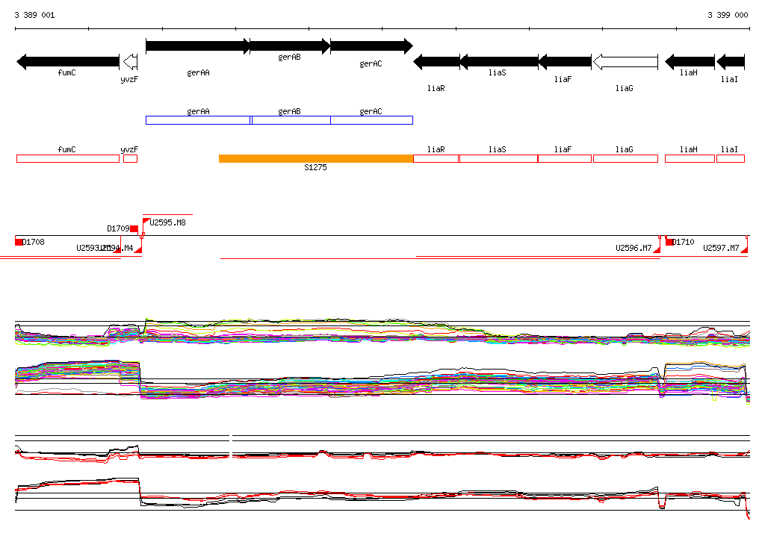
Task: Click the black liaI gene arrow
Action: coord(731,62)
